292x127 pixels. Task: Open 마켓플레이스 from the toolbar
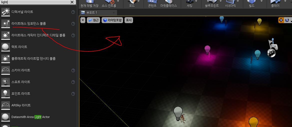(169, 4)
